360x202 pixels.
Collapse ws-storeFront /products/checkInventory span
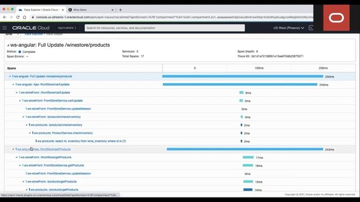(x=23, y=117)
